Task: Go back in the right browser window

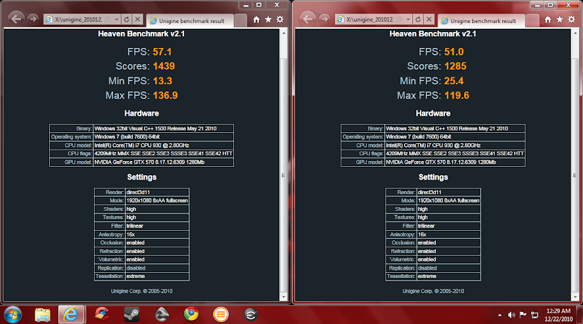Action: click(x=308, y=19)
